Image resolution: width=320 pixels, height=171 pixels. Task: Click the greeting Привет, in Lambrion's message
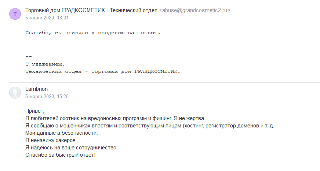click(x=35, y=111)
